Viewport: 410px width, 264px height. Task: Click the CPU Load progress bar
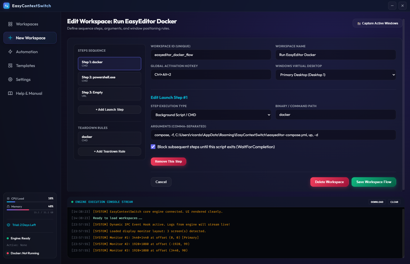pyautogui.click(x=30, y=202)
